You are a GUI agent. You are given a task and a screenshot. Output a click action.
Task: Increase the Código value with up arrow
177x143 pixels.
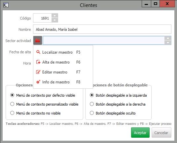tap(55, 16)
